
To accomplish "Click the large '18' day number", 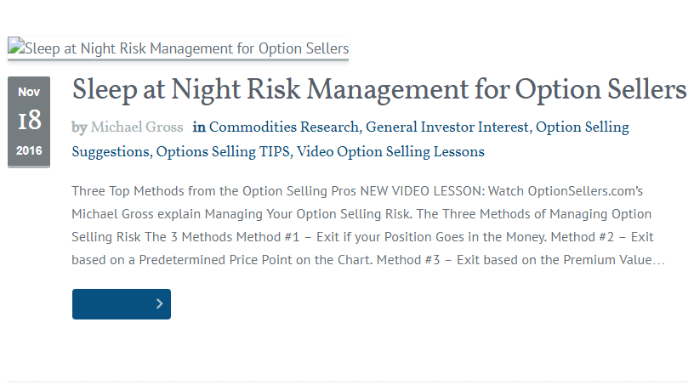I will tap(29, 121).
